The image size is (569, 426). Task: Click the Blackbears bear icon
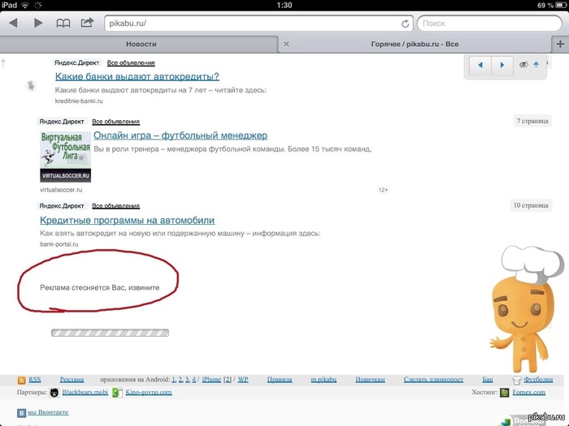54,393
